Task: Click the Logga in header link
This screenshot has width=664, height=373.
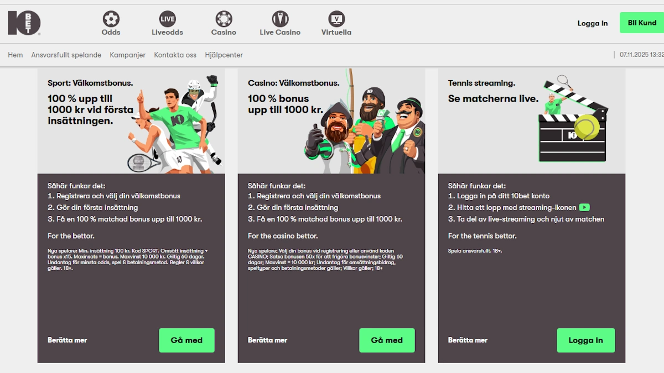Action: pyautogui.click(x=592, y=23)
